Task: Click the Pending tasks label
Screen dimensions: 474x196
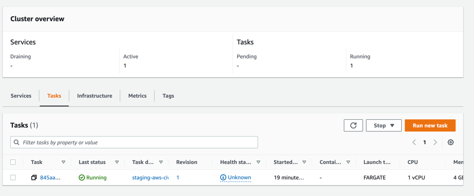Action: click(x=246, y=56)
